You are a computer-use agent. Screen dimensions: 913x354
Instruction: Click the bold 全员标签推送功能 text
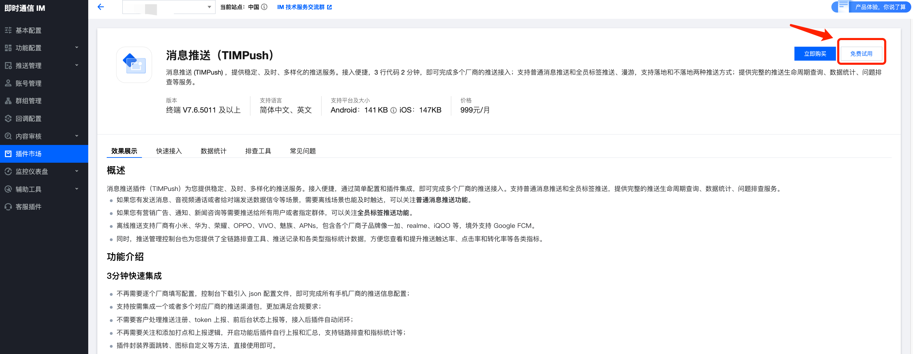click(x=383, y=213)
